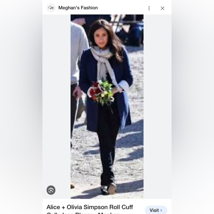Expand the vertical ellipsis beside the close button

tap(149, 8)
